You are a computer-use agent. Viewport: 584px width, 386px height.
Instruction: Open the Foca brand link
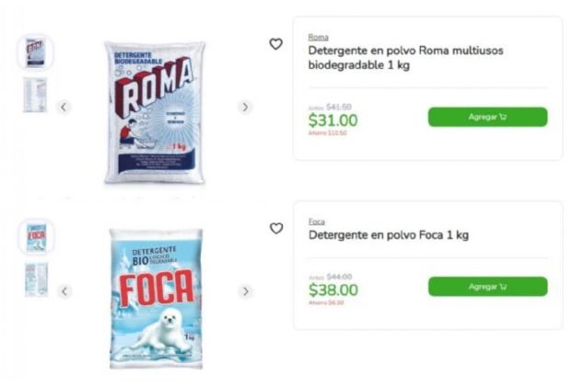pos(317,221)
